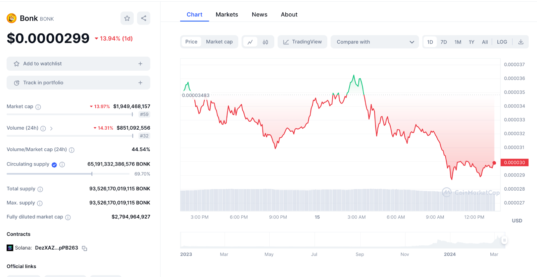537x277 pixels.
Task: Open the Chart tab
Action: (194, 14)
